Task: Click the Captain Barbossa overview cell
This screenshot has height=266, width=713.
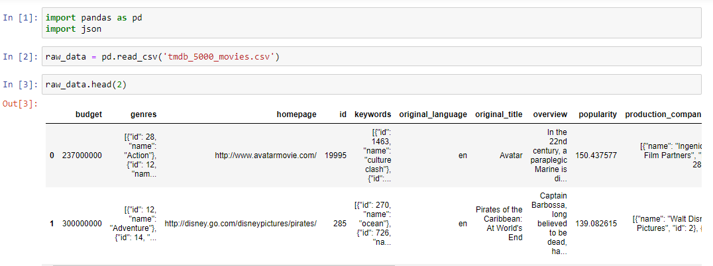Action: click(x=549, y=224)
